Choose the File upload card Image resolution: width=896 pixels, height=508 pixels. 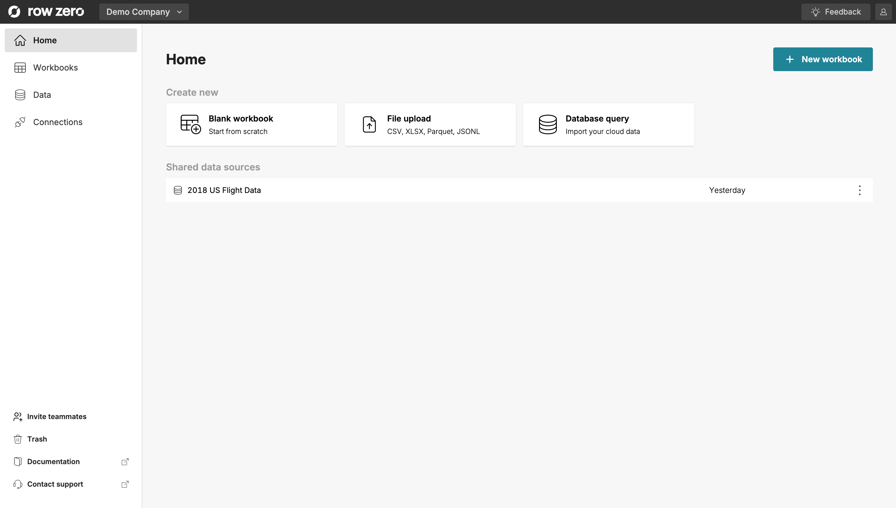coord(430,124)
